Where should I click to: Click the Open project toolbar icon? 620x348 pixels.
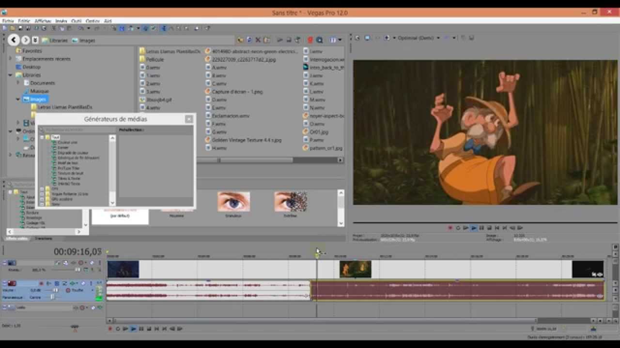click(12, 28)
